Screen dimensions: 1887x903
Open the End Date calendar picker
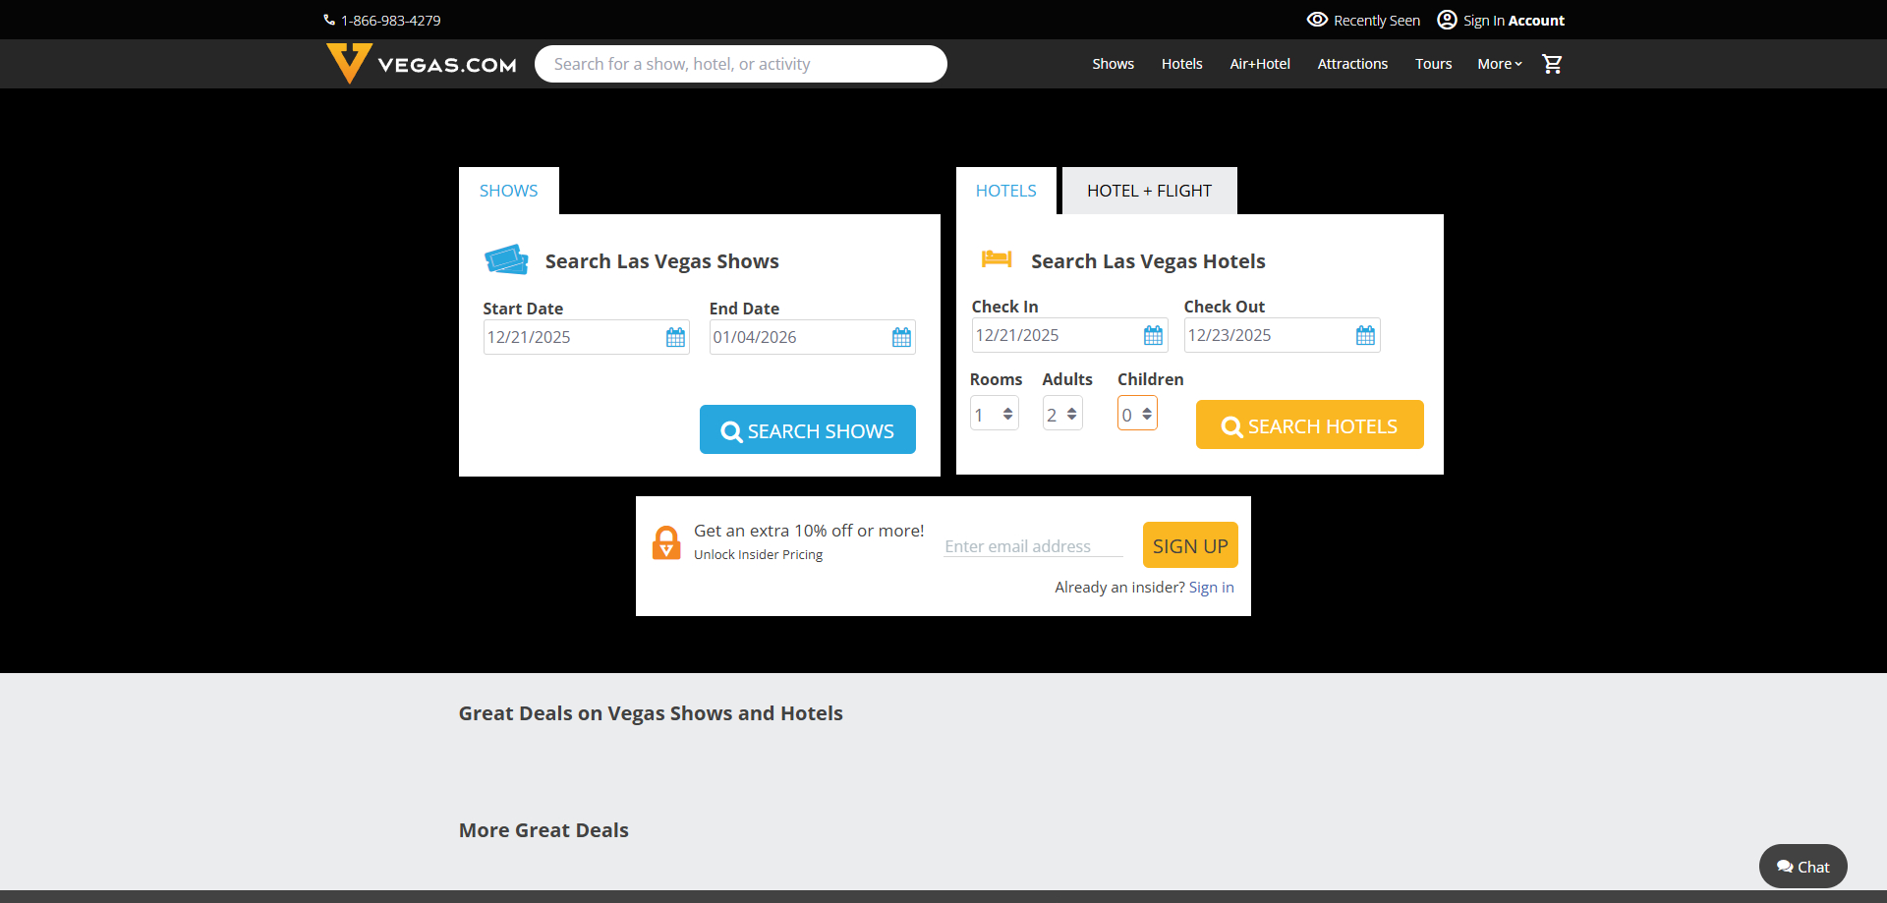coord(901,337)
